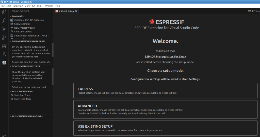The image size is (260, 137).
Task: Open the Explorer view in activity bar
Action: pyautogui.click(x=4, y=12)
